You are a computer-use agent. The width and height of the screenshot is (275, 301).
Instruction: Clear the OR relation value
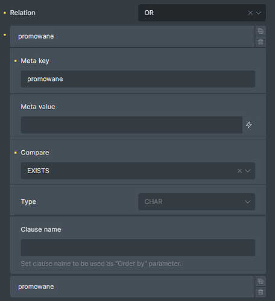tap(250, 13)
